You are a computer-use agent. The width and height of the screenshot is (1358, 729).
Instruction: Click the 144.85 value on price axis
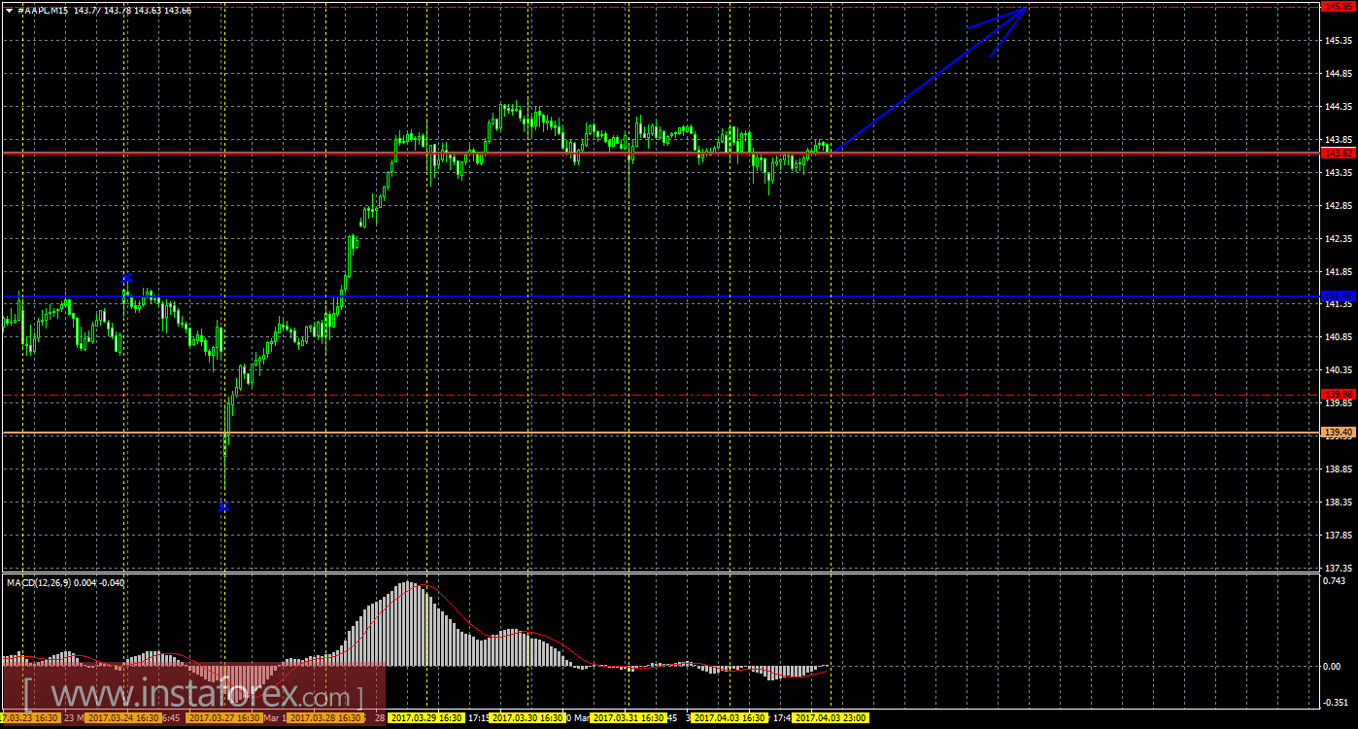tap(1340, 73)
